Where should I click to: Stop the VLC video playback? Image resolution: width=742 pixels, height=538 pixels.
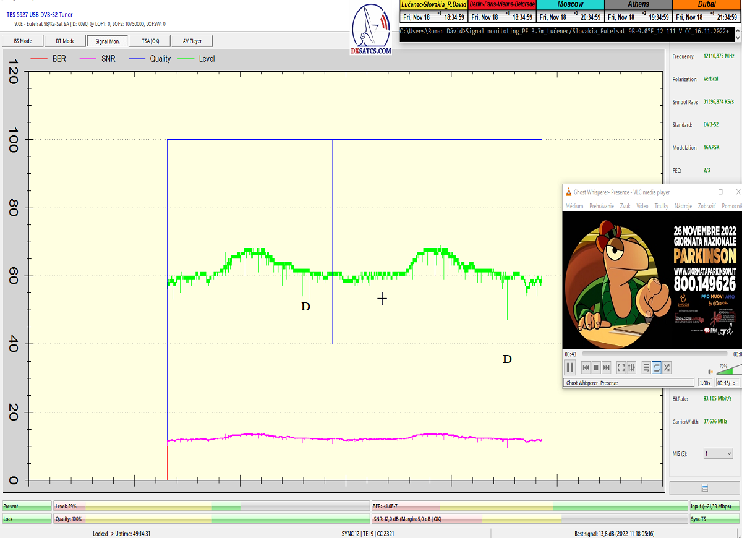point(596,368)
